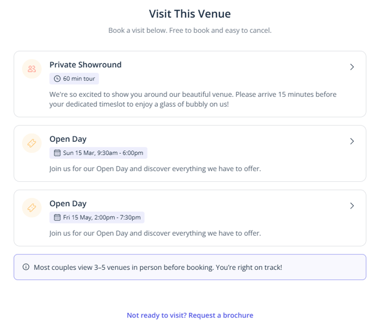The image size is (380, 327).
Task: Click the ticket icon for 15 May Open Day
Action: tap(32, 208)
